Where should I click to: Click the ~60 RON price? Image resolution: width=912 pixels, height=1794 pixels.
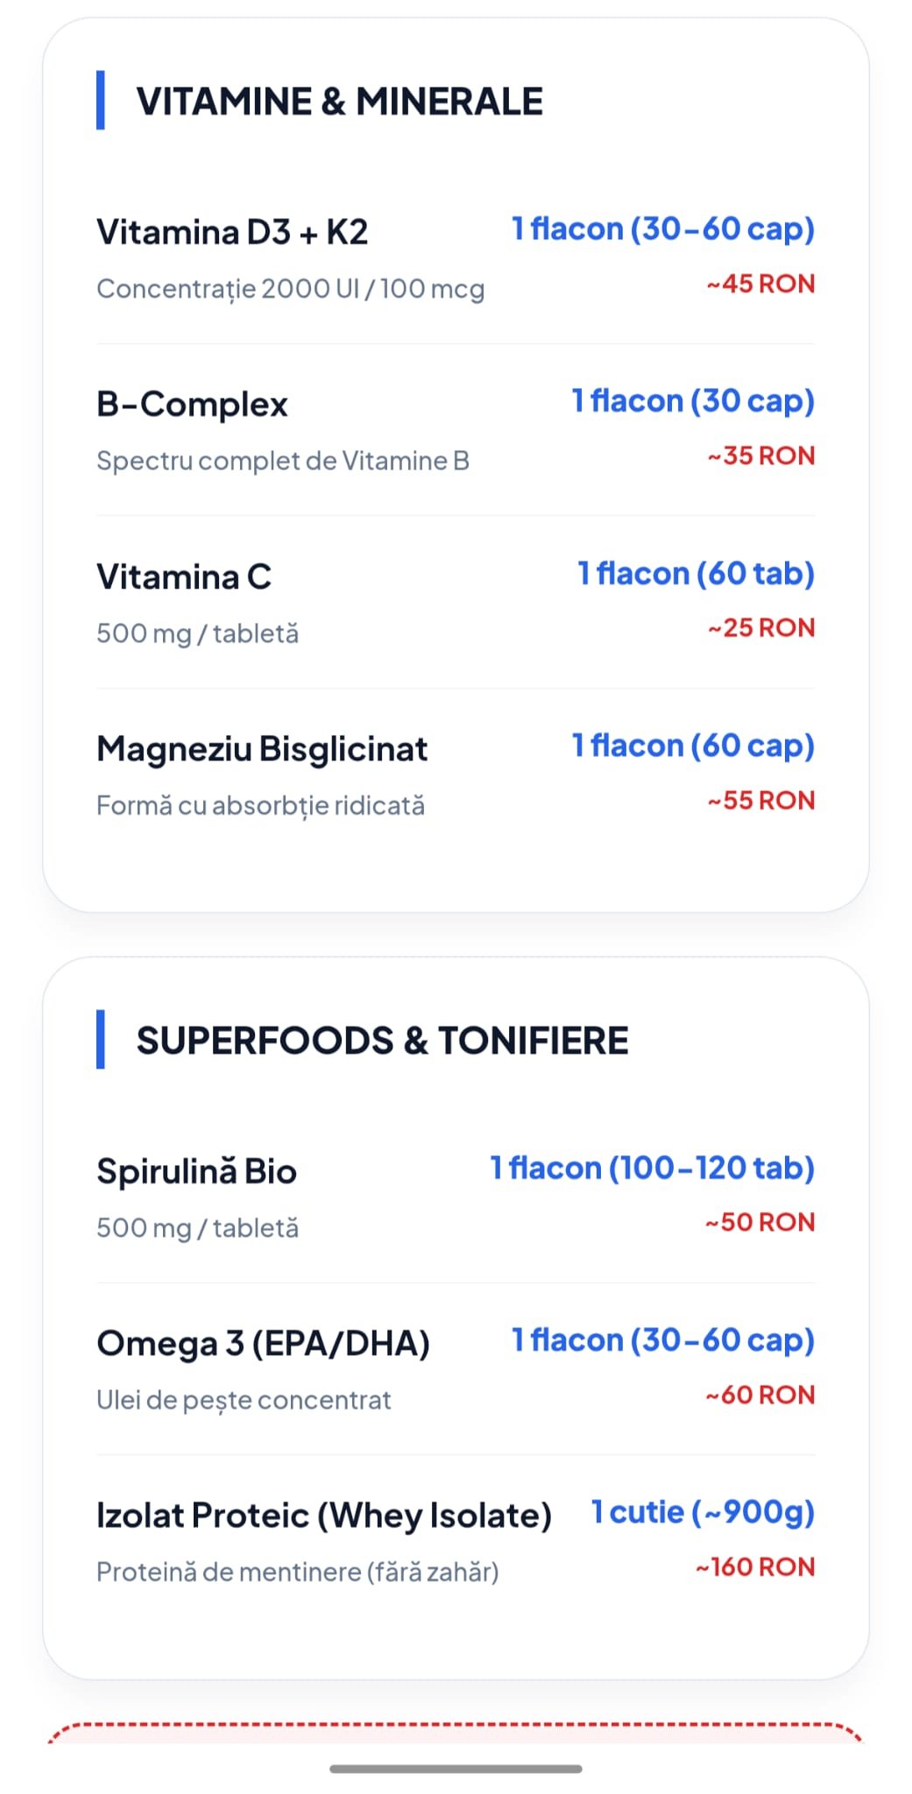(x=760, y=1395)
